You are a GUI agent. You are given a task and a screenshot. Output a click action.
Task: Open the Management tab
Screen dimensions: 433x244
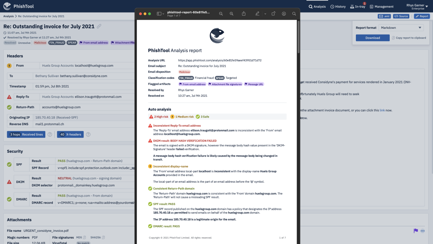pos(382,6)
